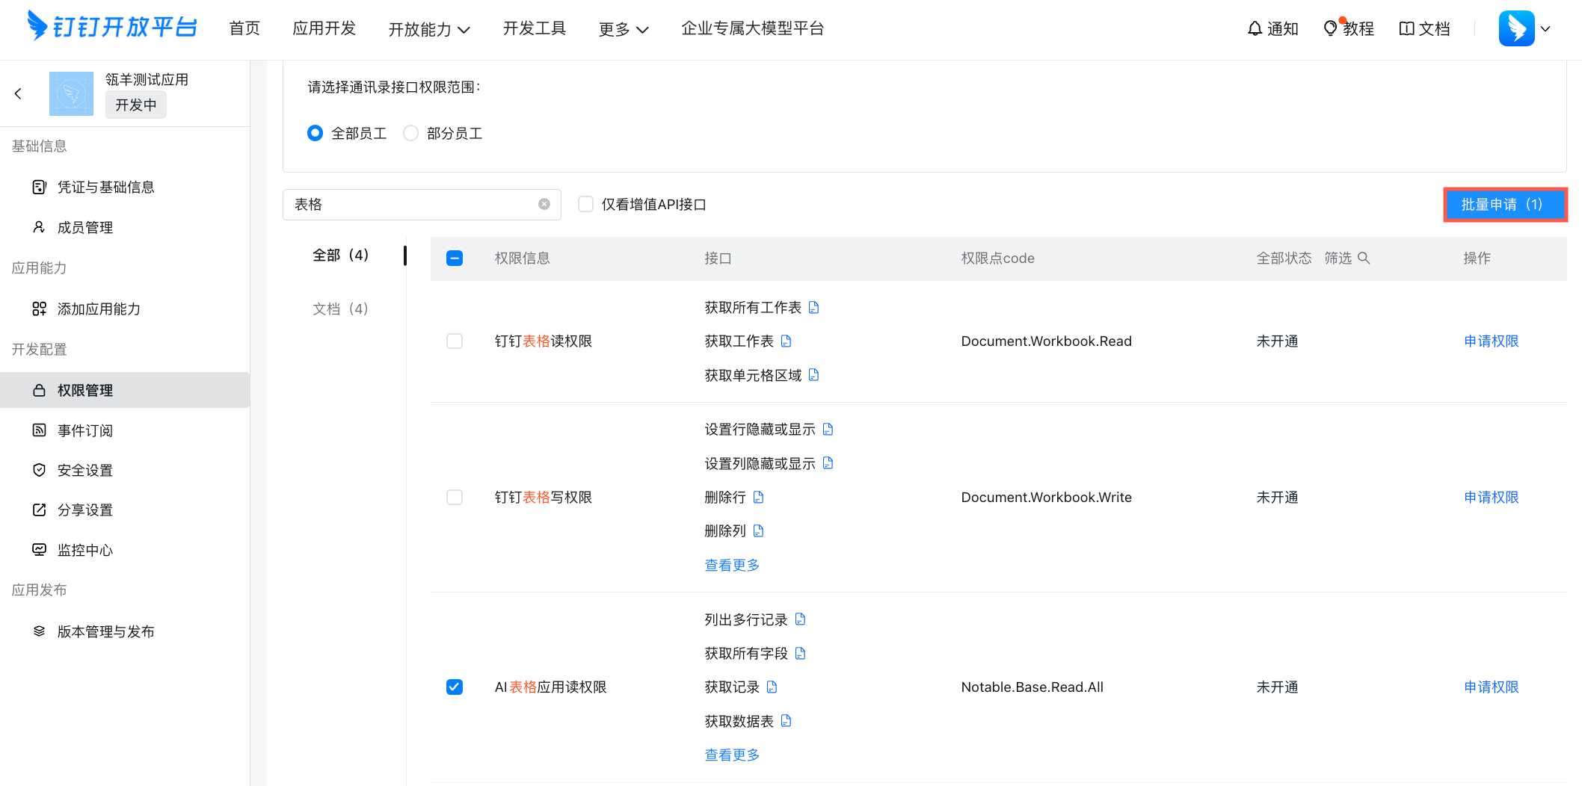Screen dimensions: 1582x786
Task: Open docs icon beside 获取单元格区域
Action: coord(814,375)
